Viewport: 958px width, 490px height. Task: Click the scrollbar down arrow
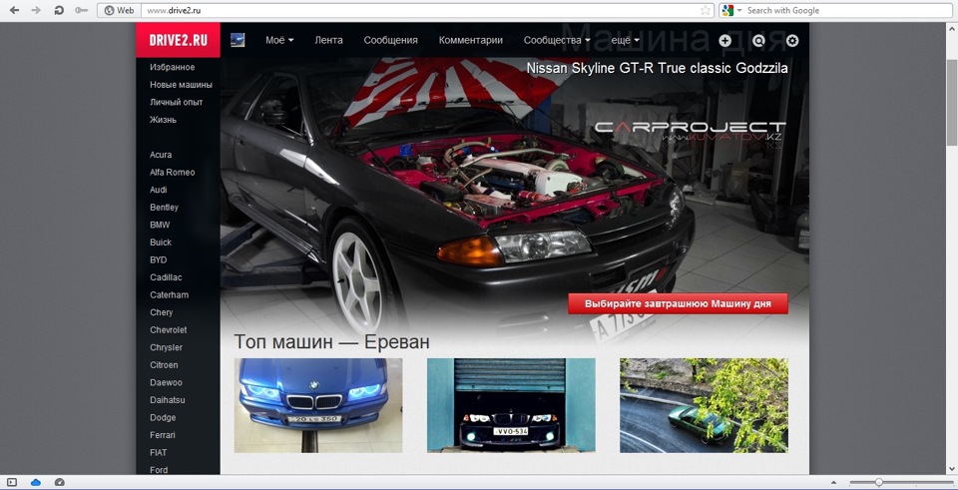952,469
